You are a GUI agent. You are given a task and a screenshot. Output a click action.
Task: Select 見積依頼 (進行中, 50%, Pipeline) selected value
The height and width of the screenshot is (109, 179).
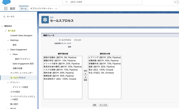click(104, 61)
